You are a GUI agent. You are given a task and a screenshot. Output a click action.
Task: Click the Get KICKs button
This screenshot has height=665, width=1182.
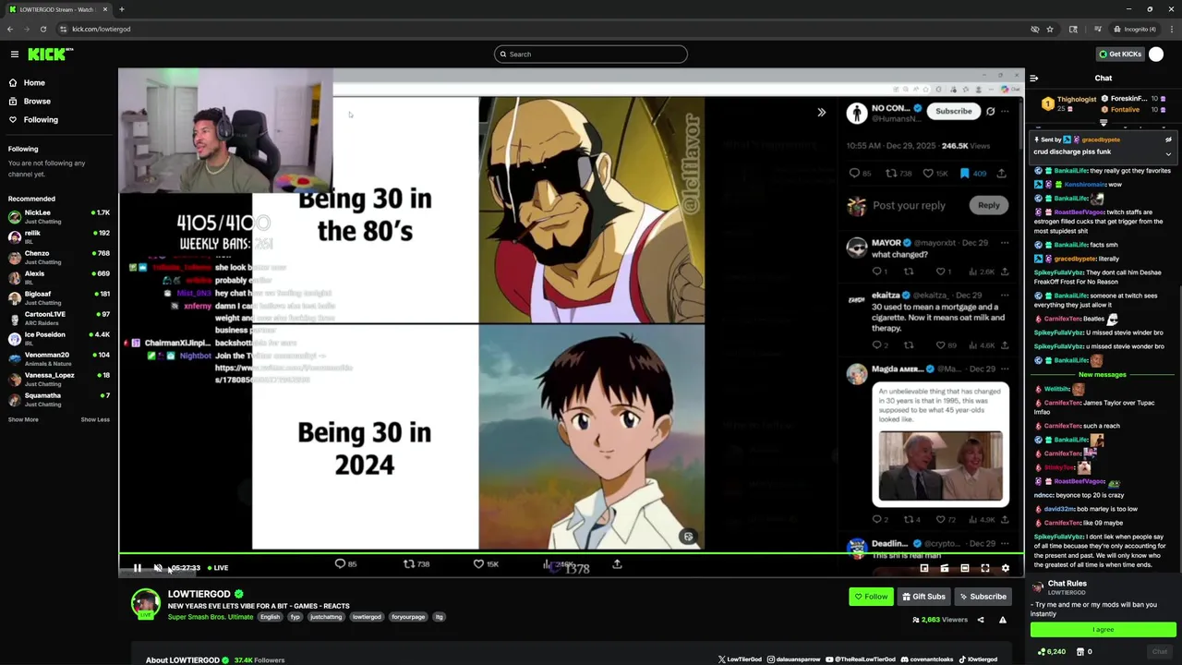tap(1120, 54)
